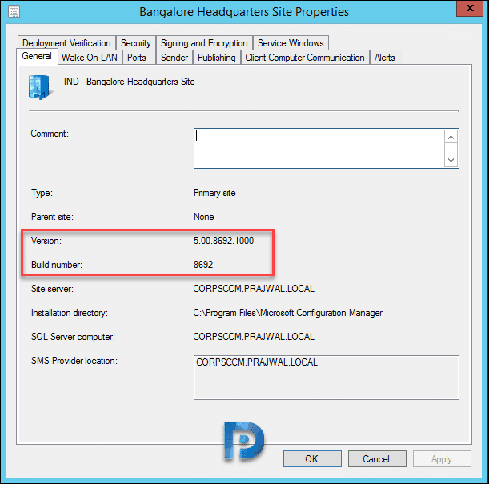The height and width of the screenshot is (484, 489).
Task: Click the Parent site value None
Action: (203, 217)
